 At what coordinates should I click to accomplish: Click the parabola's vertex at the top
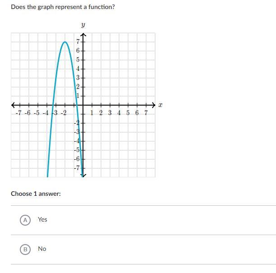(x=65, y=42)
